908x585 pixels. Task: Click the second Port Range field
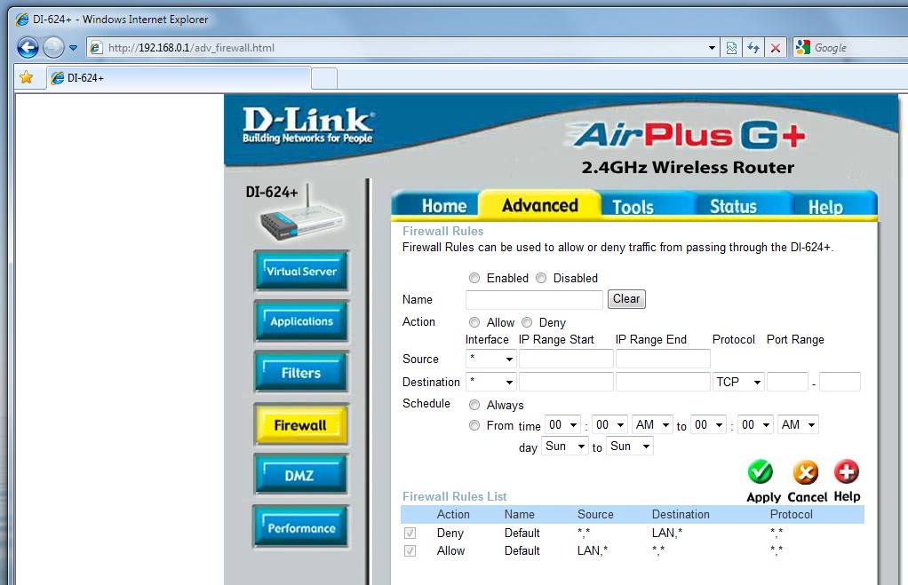click(840, 382)
